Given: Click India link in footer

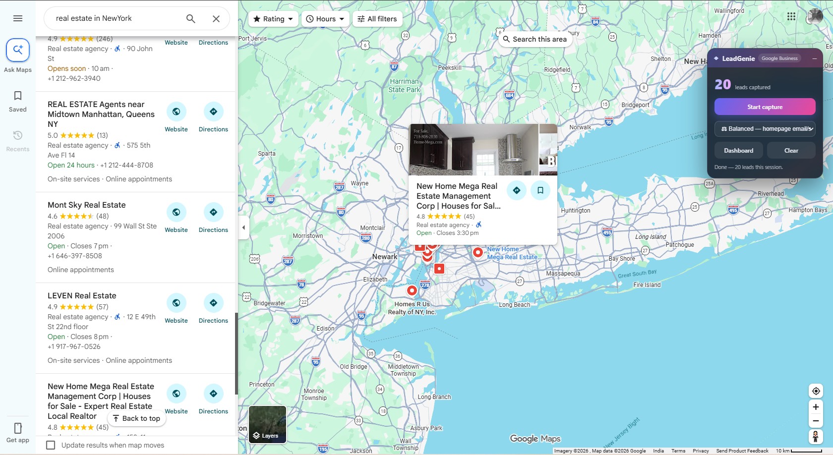Looking at the screenshot, I should tap(658, 451).
